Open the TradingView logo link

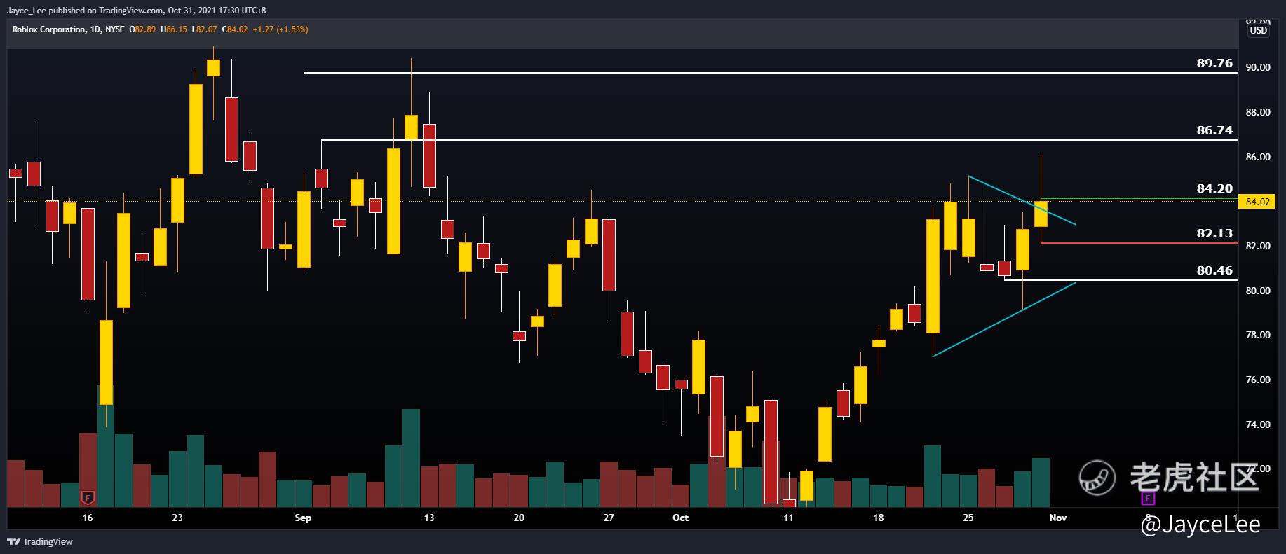(40, 541)
